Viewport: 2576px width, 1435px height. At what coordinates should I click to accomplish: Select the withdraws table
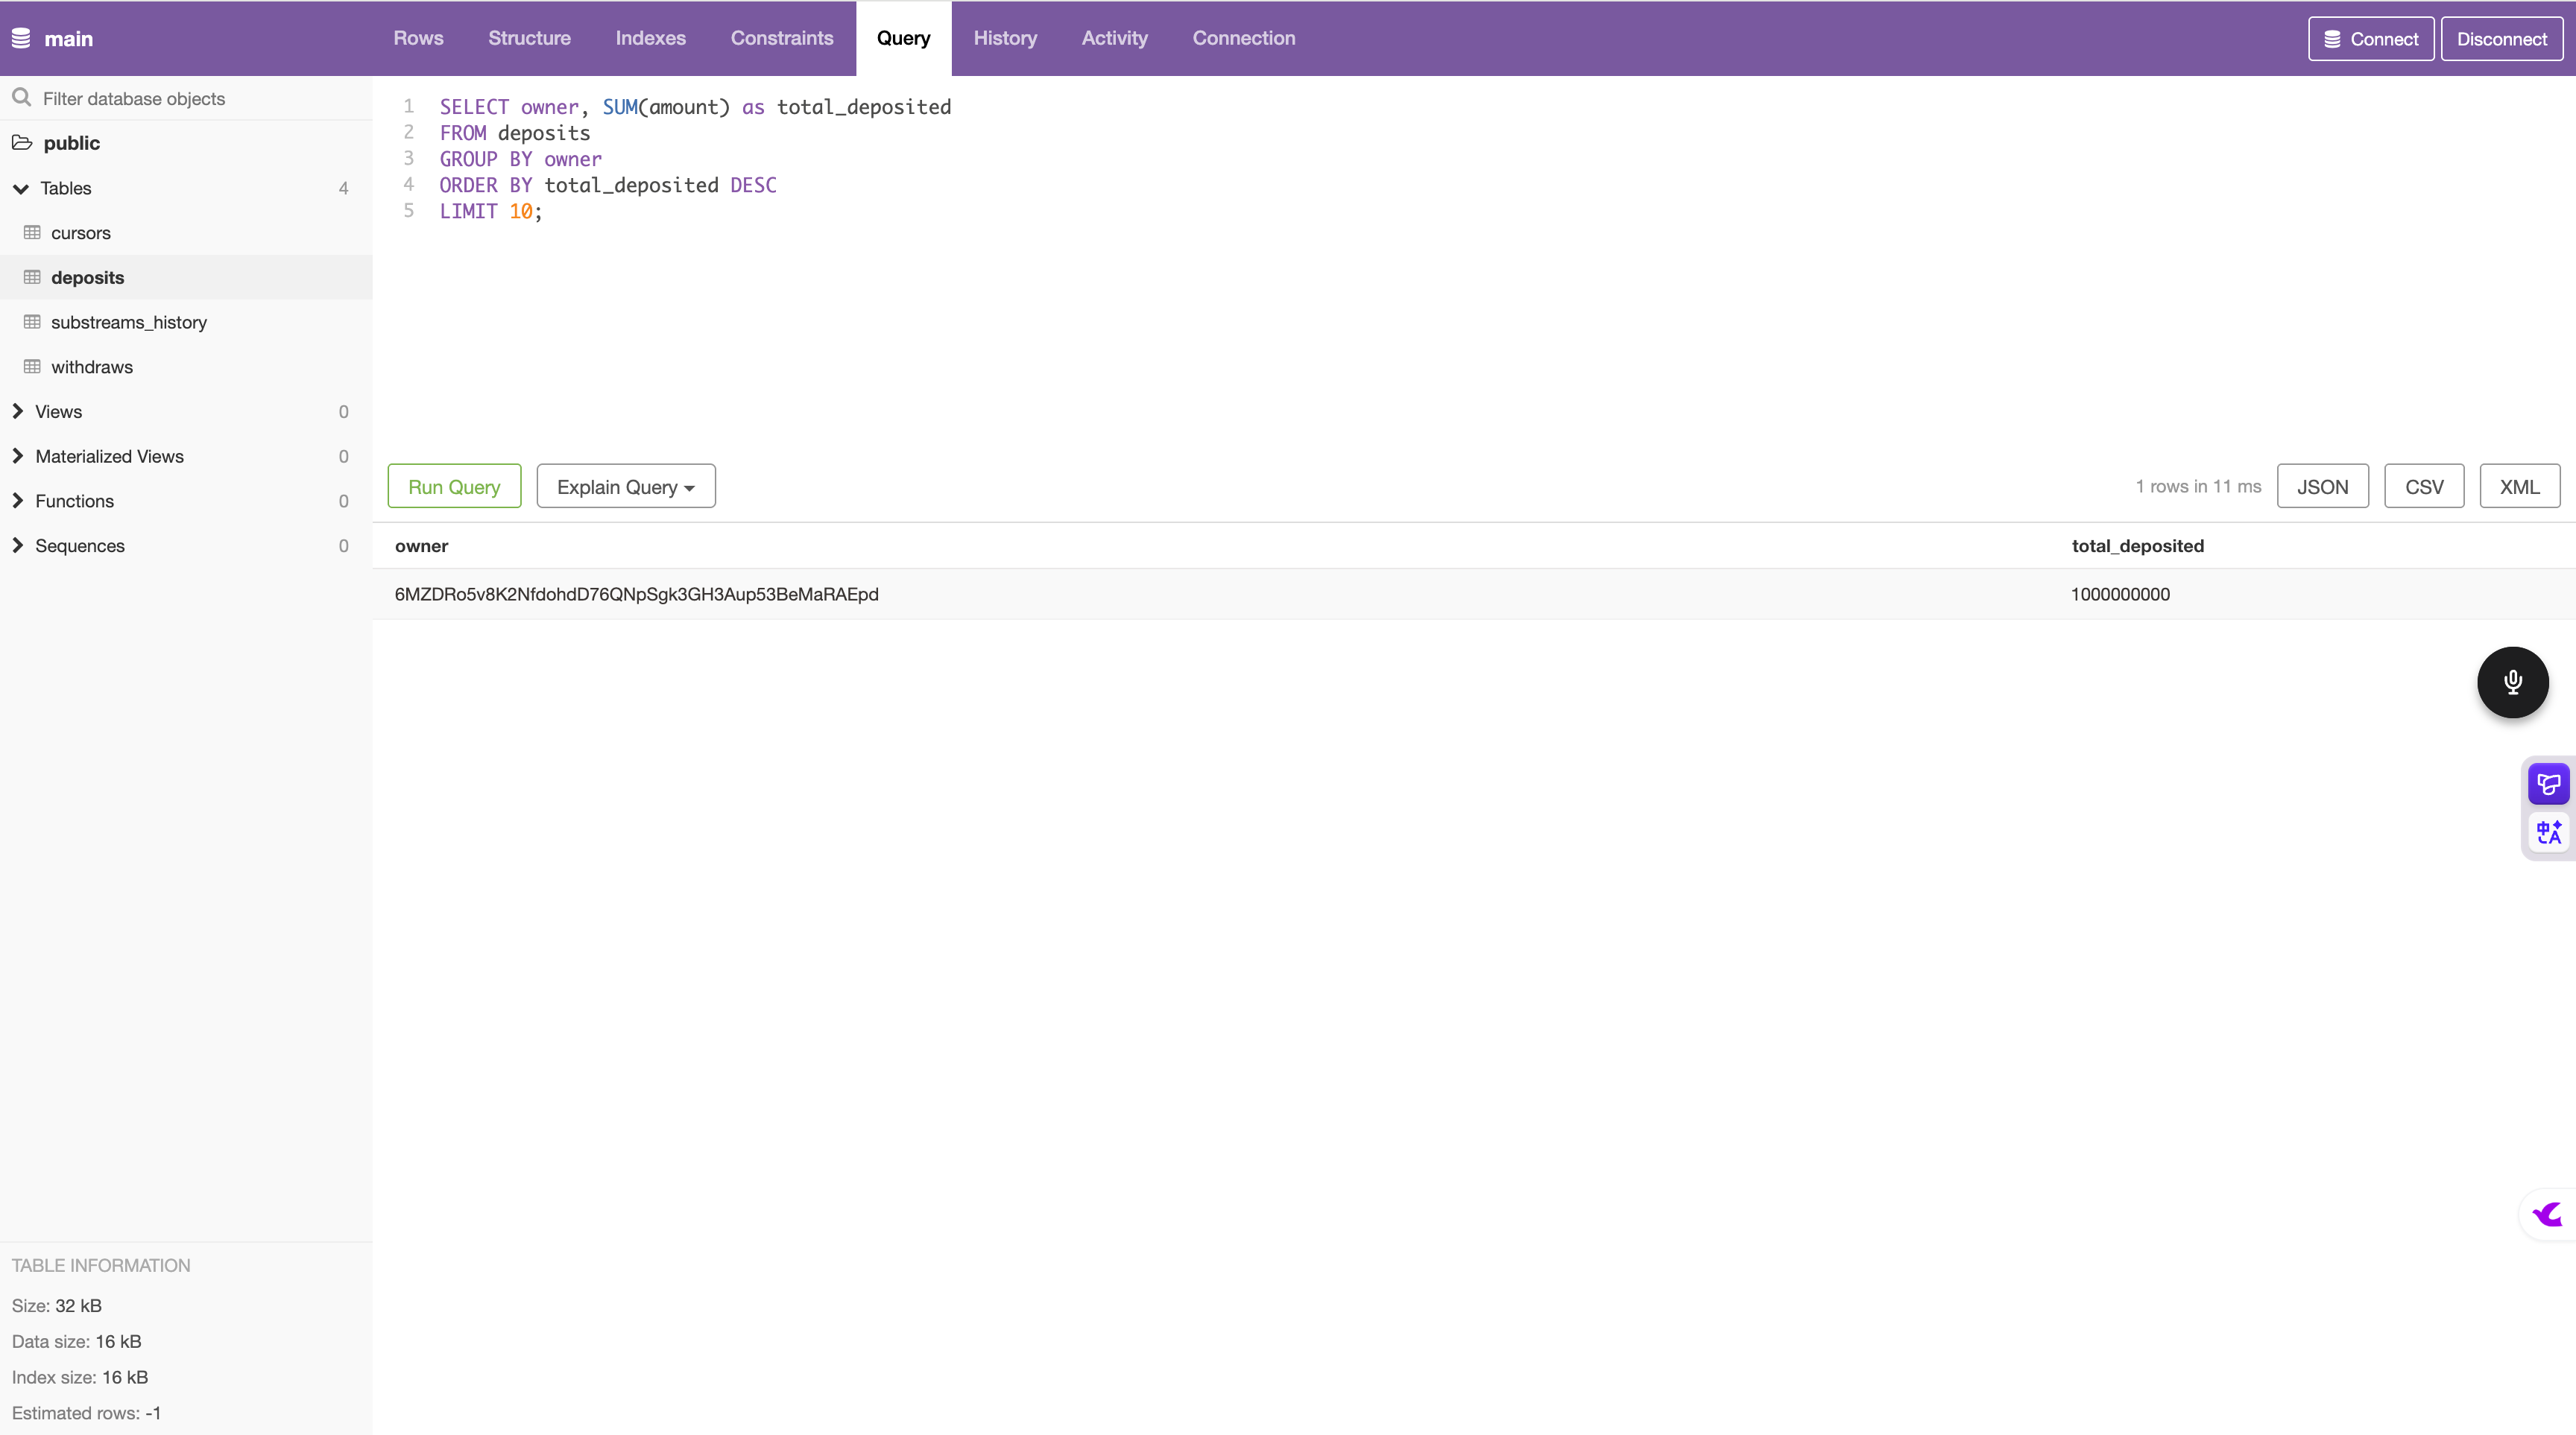click(x=92, y=367)
